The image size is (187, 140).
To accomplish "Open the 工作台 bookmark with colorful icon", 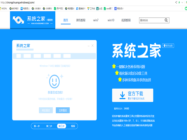I will [91, 9].
